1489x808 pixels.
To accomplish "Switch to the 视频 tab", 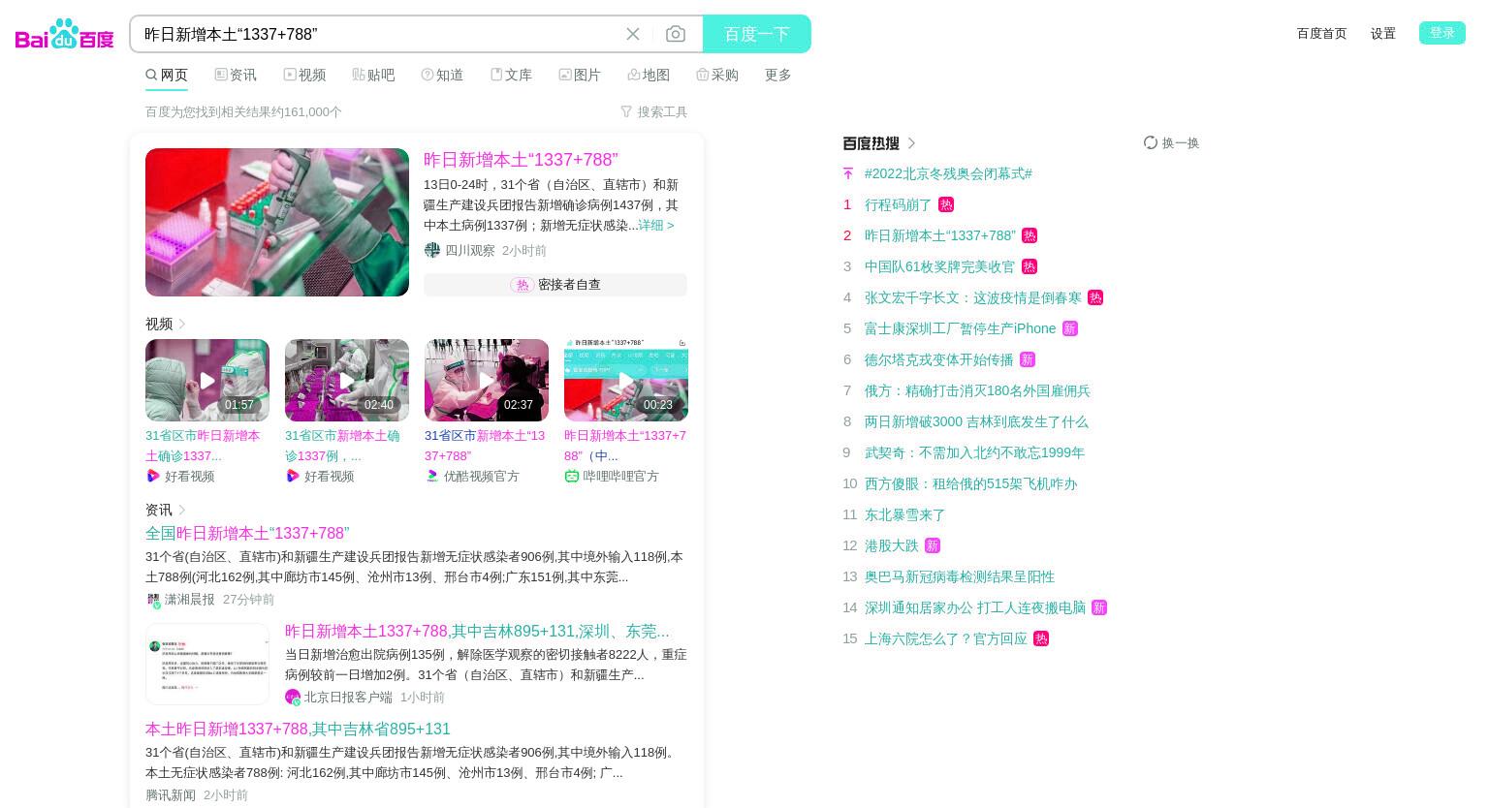I will pyautogui.click(x=304, y=75).
